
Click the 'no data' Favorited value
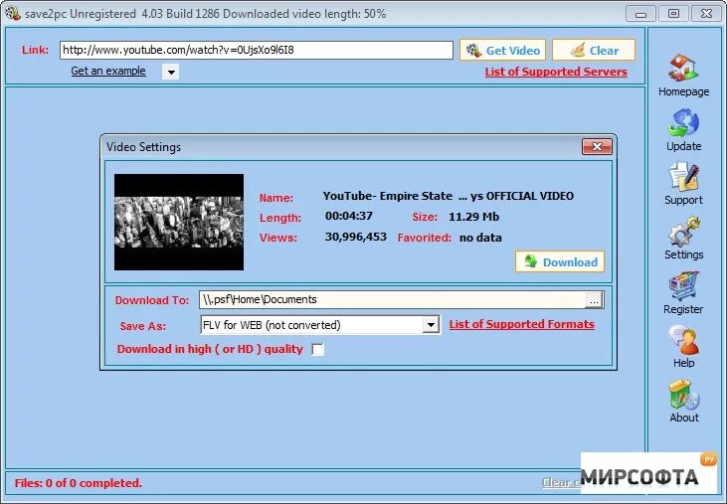pyautogui.click(x=480, y=238)
